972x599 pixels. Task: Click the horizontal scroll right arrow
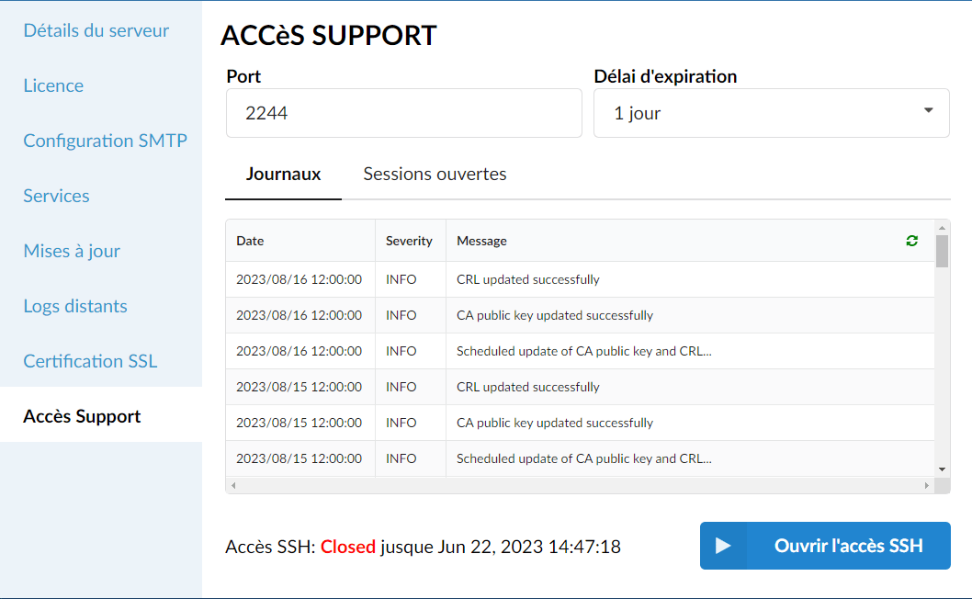[927, 485]
